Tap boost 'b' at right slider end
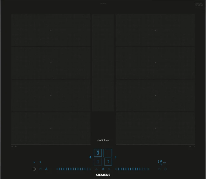This screenshot has width=206, height=179. (148, 169)
